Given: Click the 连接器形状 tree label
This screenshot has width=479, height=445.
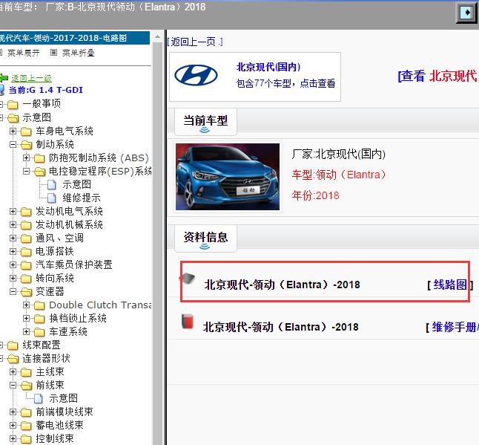Looking at the screenshot, I should (x=46, y=359).
